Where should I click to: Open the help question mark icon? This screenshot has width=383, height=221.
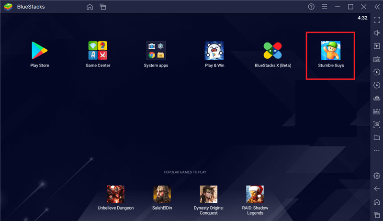click(311, 7)
